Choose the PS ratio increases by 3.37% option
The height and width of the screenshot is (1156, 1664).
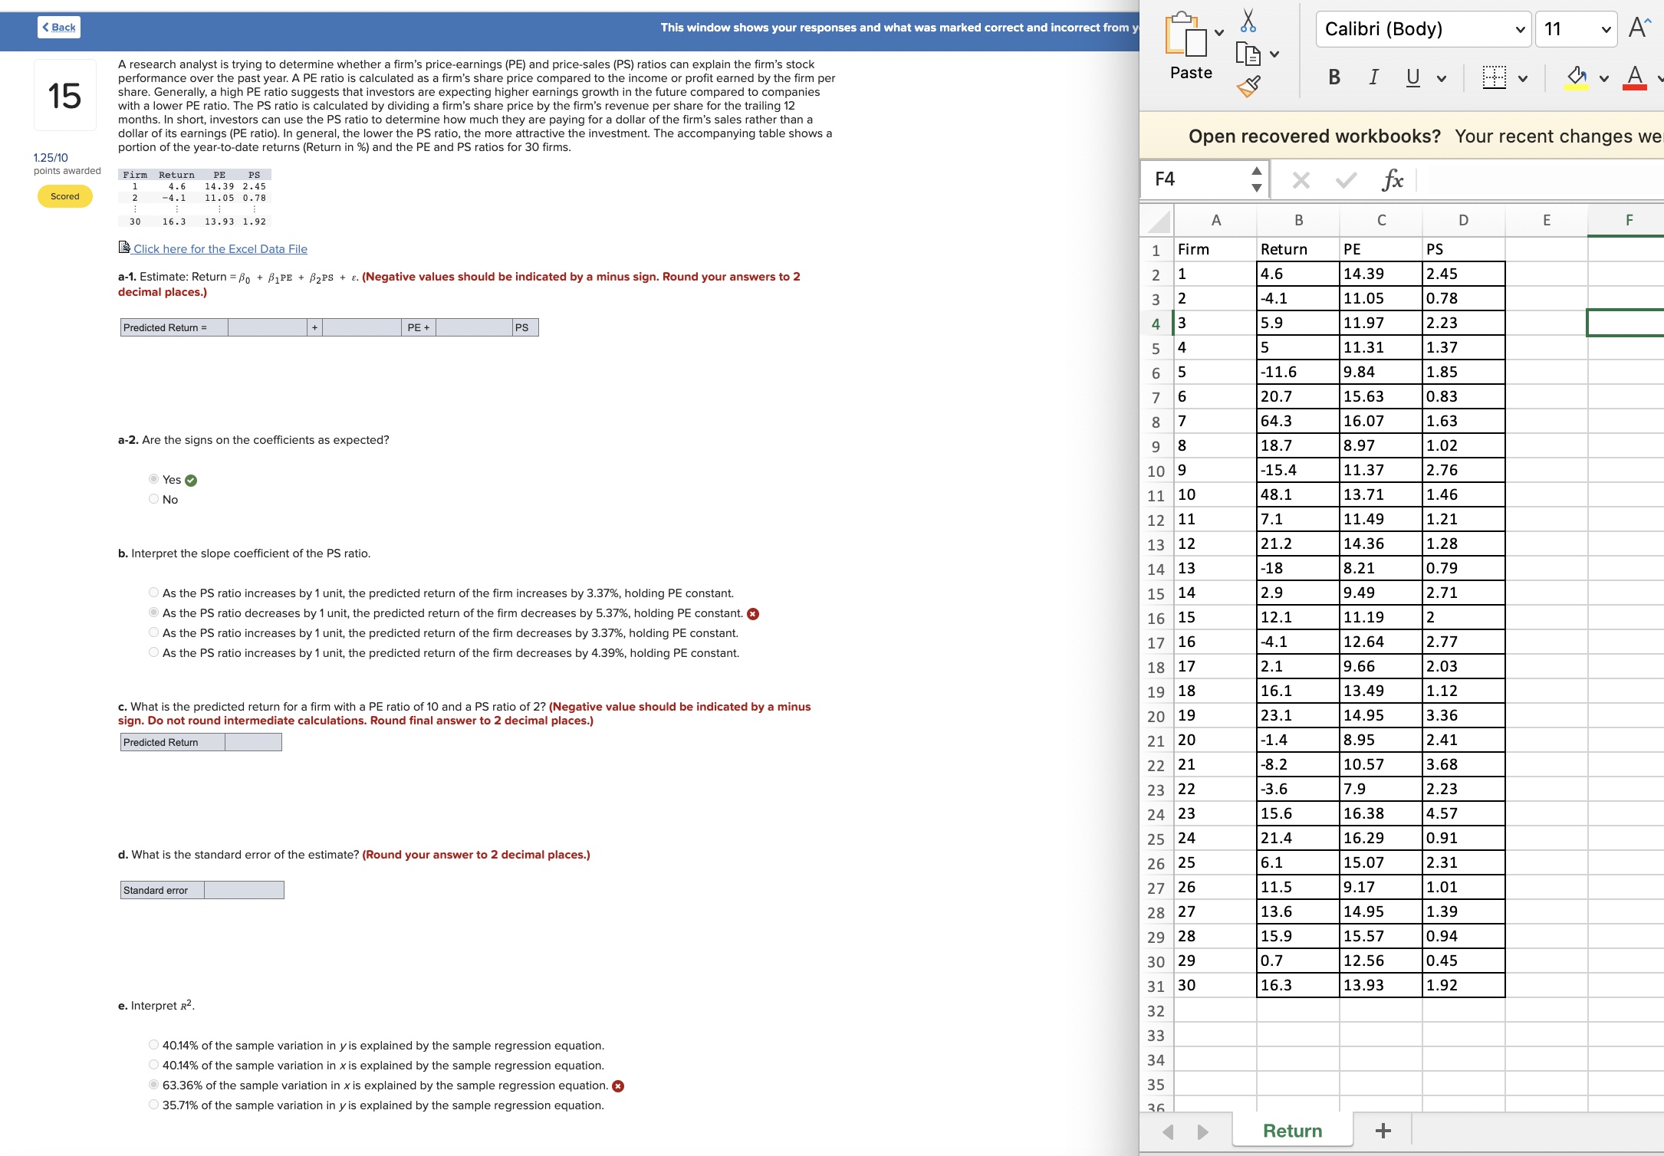(153, 592)
